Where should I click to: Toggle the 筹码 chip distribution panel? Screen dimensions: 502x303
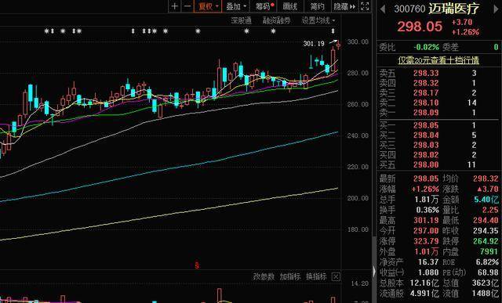tap(264, 6)
